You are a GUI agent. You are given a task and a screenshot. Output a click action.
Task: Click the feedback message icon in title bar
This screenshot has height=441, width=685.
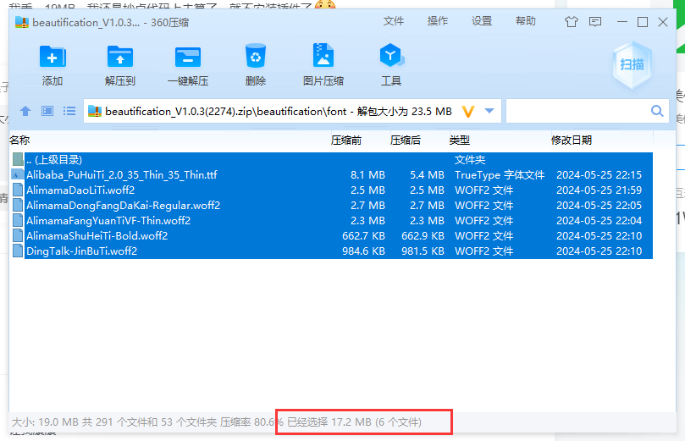[x=595, y=22]
